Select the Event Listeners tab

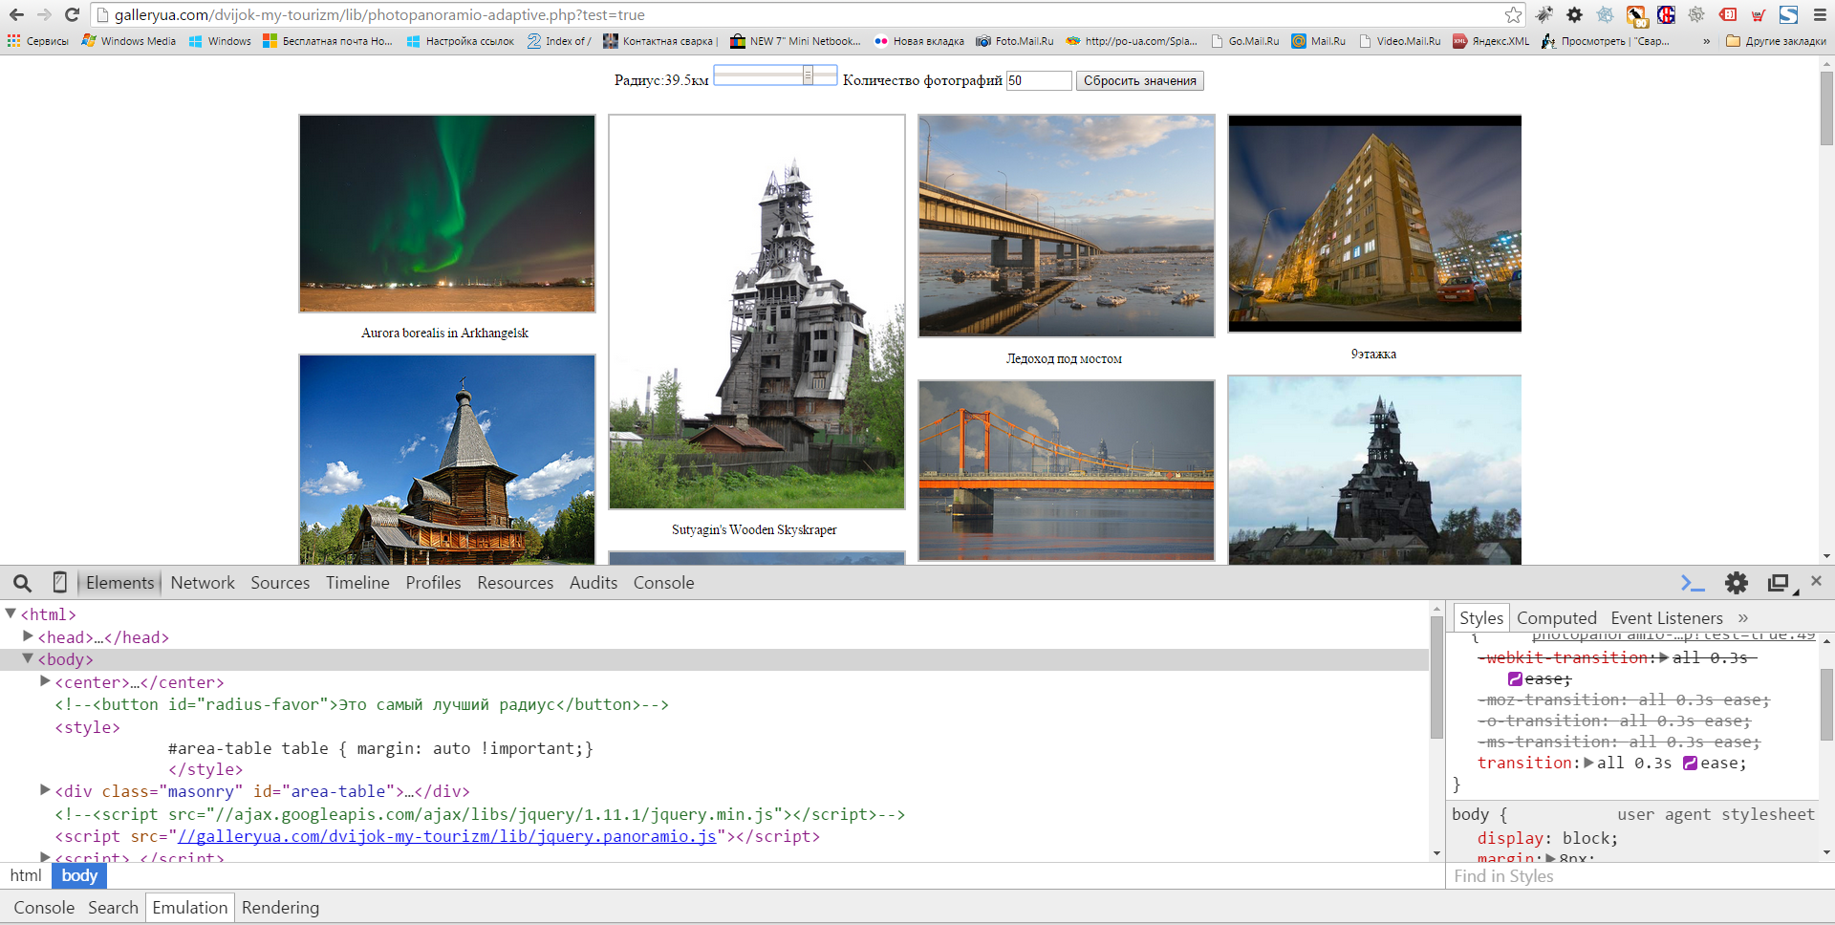1666,618
